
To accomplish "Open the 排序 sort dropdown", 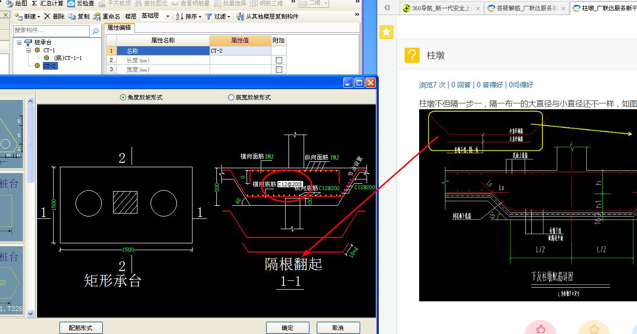I will [x=188, y=16].
